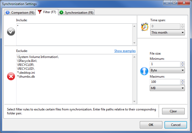The width and height of the screenshot is (192, 133).
Task: Confirm settings with the OK button
Action: (151, 125)
